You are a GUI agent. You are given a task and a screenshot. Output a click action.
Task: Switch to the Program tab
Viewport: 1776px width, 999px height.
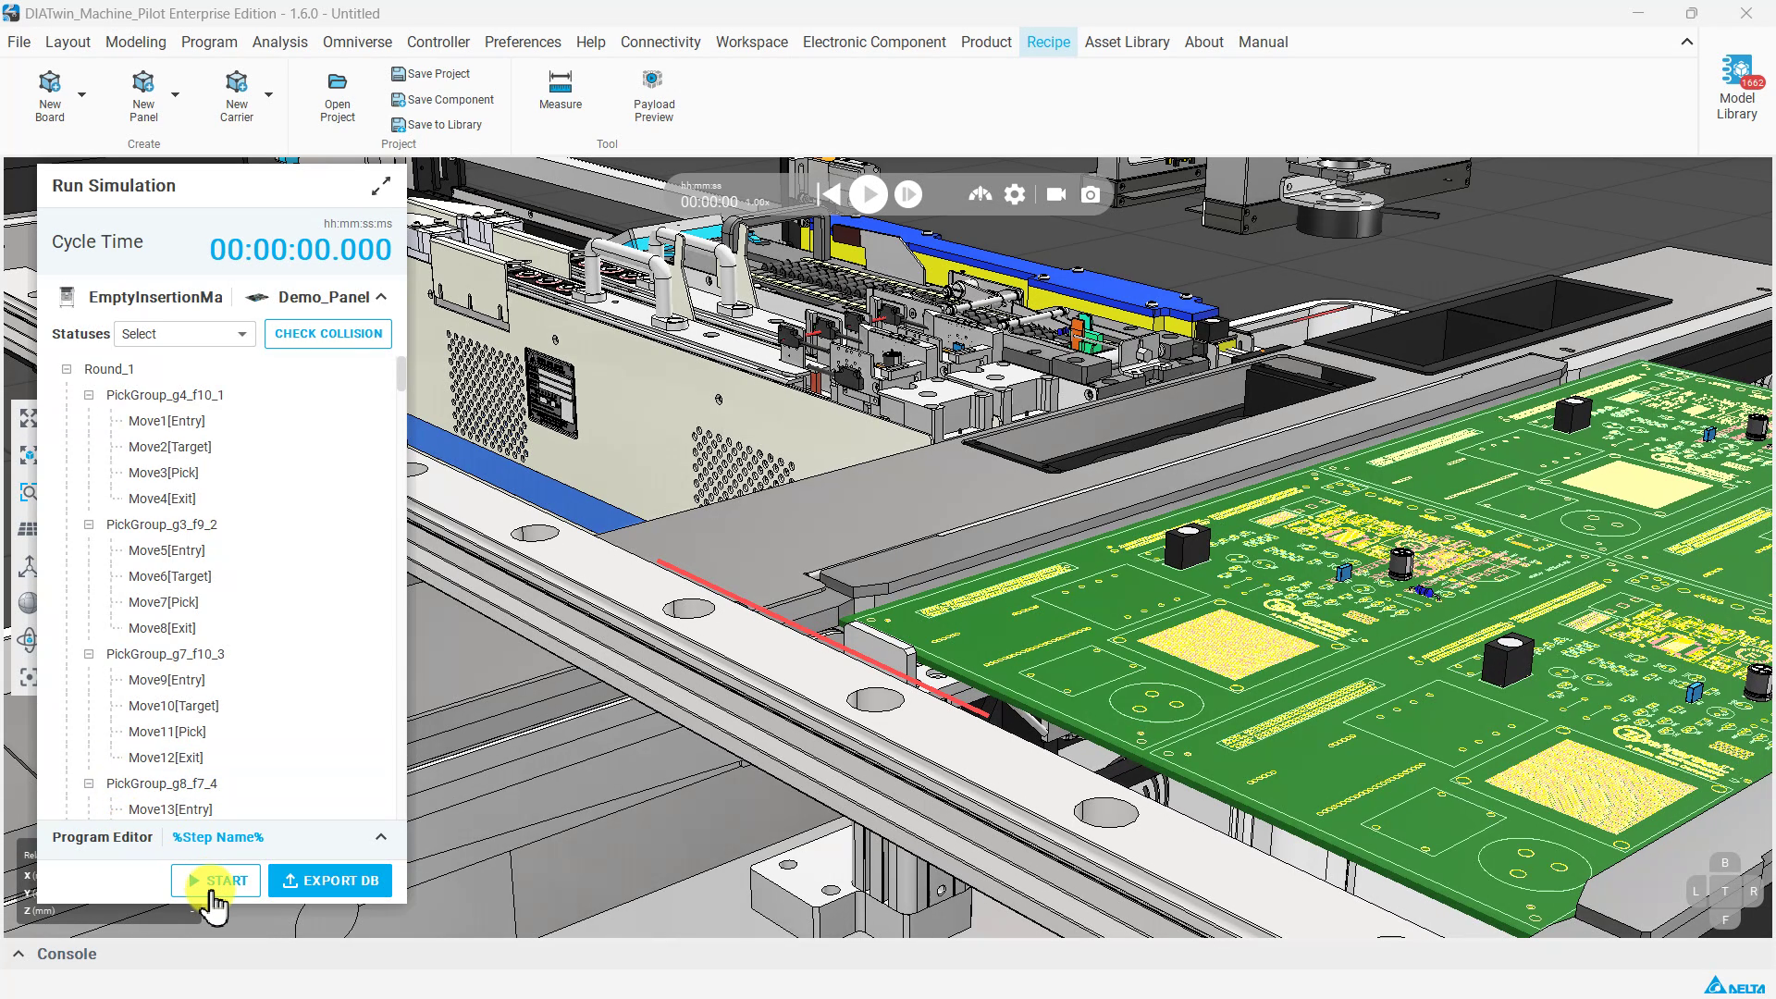point(209,43)
